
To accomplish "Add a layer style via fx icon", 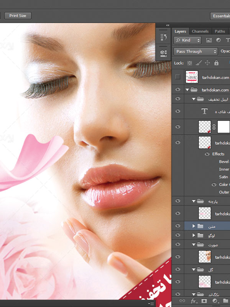I will pos(193,300).
